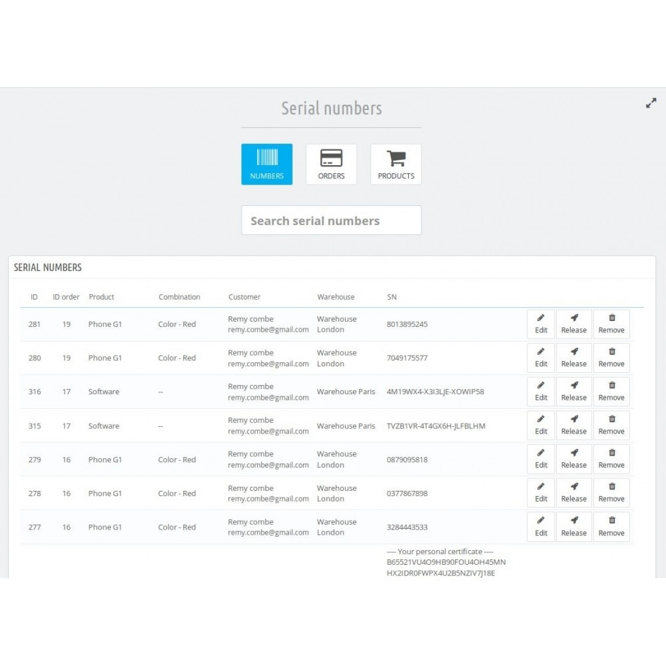Screen dimensions: 666x666
Task: Switch to the Products cart tab
Action: point(396,165)
